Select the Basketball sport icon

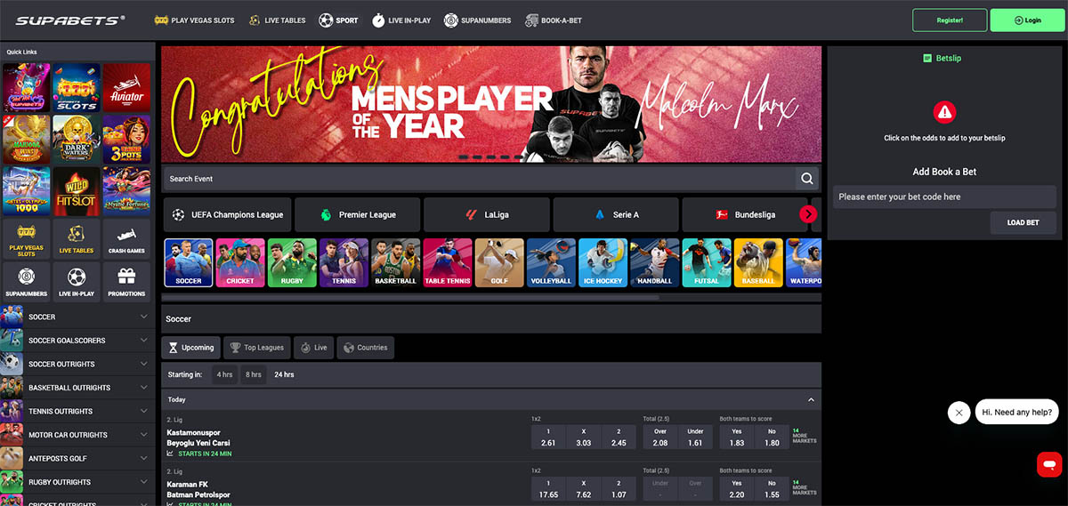395,262
